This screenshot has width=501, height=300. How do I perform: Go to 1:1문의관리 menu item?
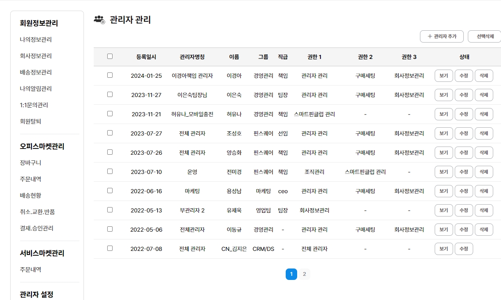coord(34,105)
